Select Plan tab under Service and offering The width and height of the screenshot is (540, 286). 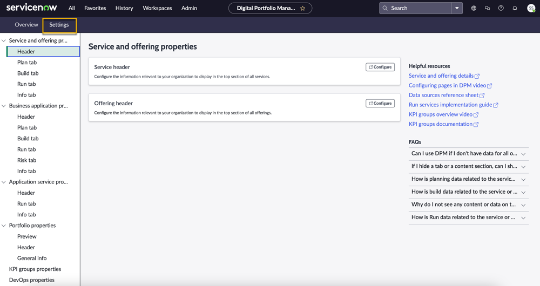tap(27, 62)
